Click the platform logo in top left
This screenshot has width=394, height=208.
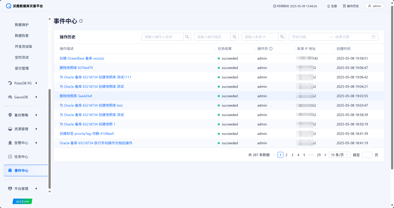pos(9,6)
